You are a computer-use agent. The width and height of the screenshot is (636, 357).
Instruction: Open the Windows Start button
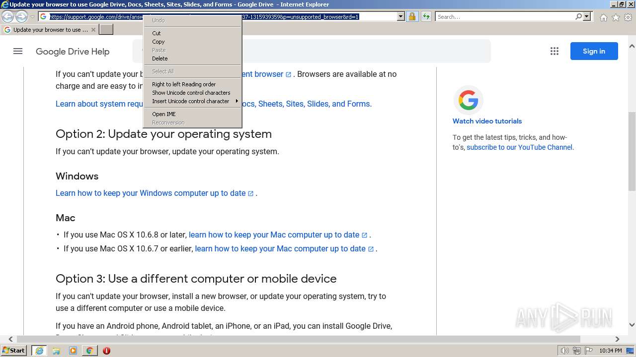click(14, 350)
